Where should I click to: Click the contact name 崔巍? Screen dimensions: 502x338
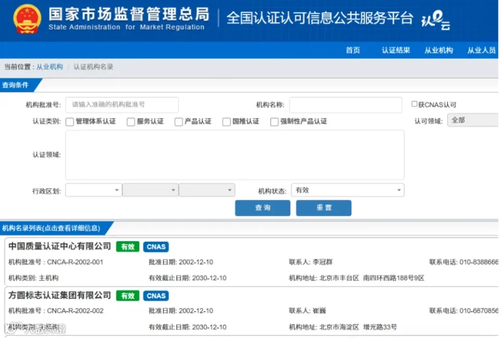tap(319, 311)
